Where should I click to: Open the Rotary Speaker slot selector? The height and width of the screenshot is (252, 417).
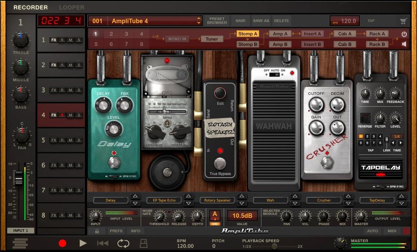pyautogui.click(x=217, y=200)
